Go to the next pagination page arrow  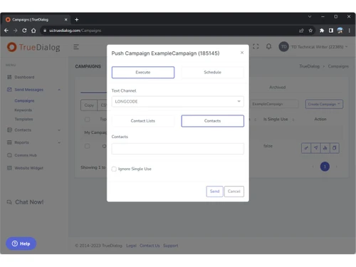337,167
